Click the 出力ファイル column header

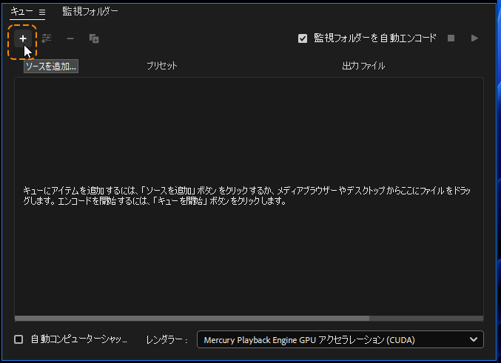pos(363,66)
